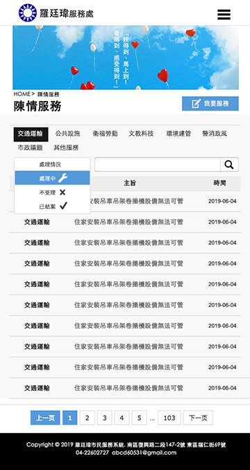
Task: Focus the search text field
Action: point(158,164)
